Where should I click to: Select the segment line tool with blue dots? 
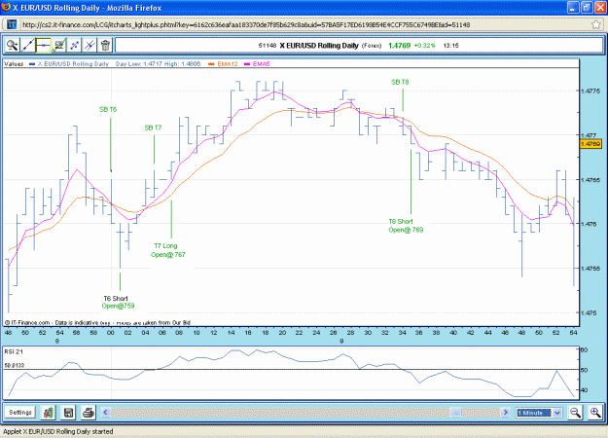tap(74, 46)
